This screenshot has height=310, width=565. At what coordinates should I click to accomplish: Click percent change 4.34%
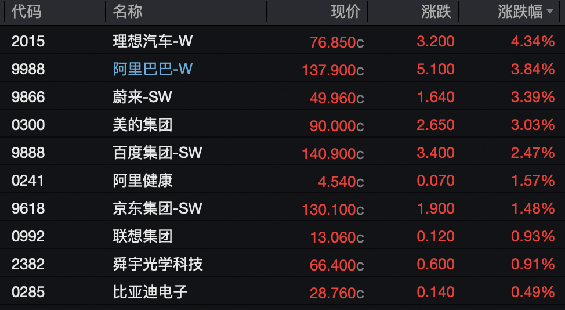[533, 41]
